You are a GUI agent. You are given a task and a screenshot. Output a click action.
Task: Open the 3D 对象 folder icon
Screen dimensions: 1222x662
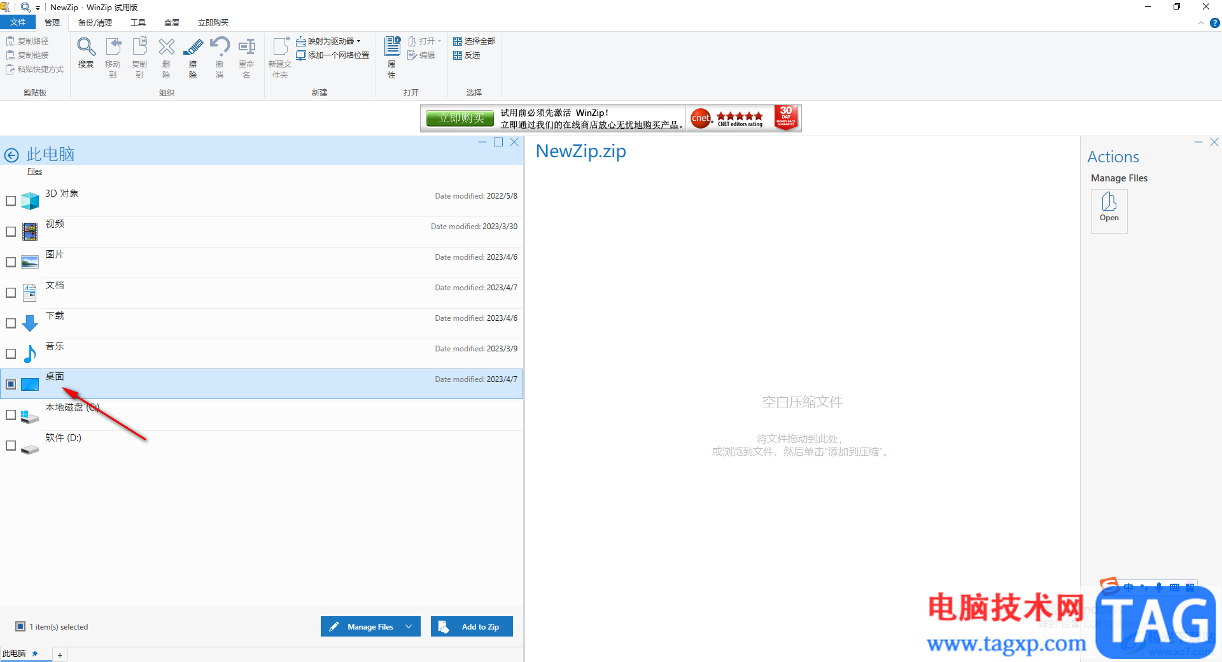[x=30, y=201]
